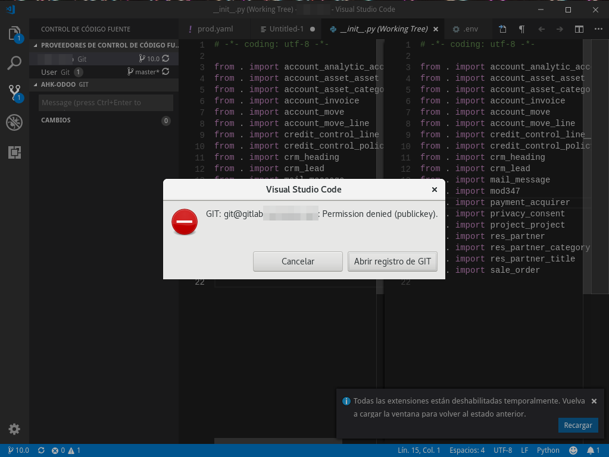Click the diff overview ruler at right edge

click(x=600, y=166)
